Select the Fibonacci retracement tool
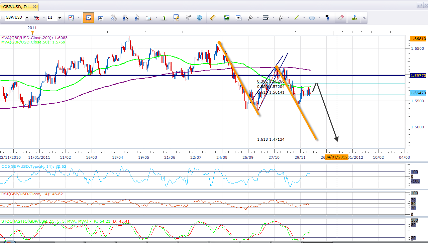Image resolution: width=428 pixels, height=243 pixels. tap(266, 18)
